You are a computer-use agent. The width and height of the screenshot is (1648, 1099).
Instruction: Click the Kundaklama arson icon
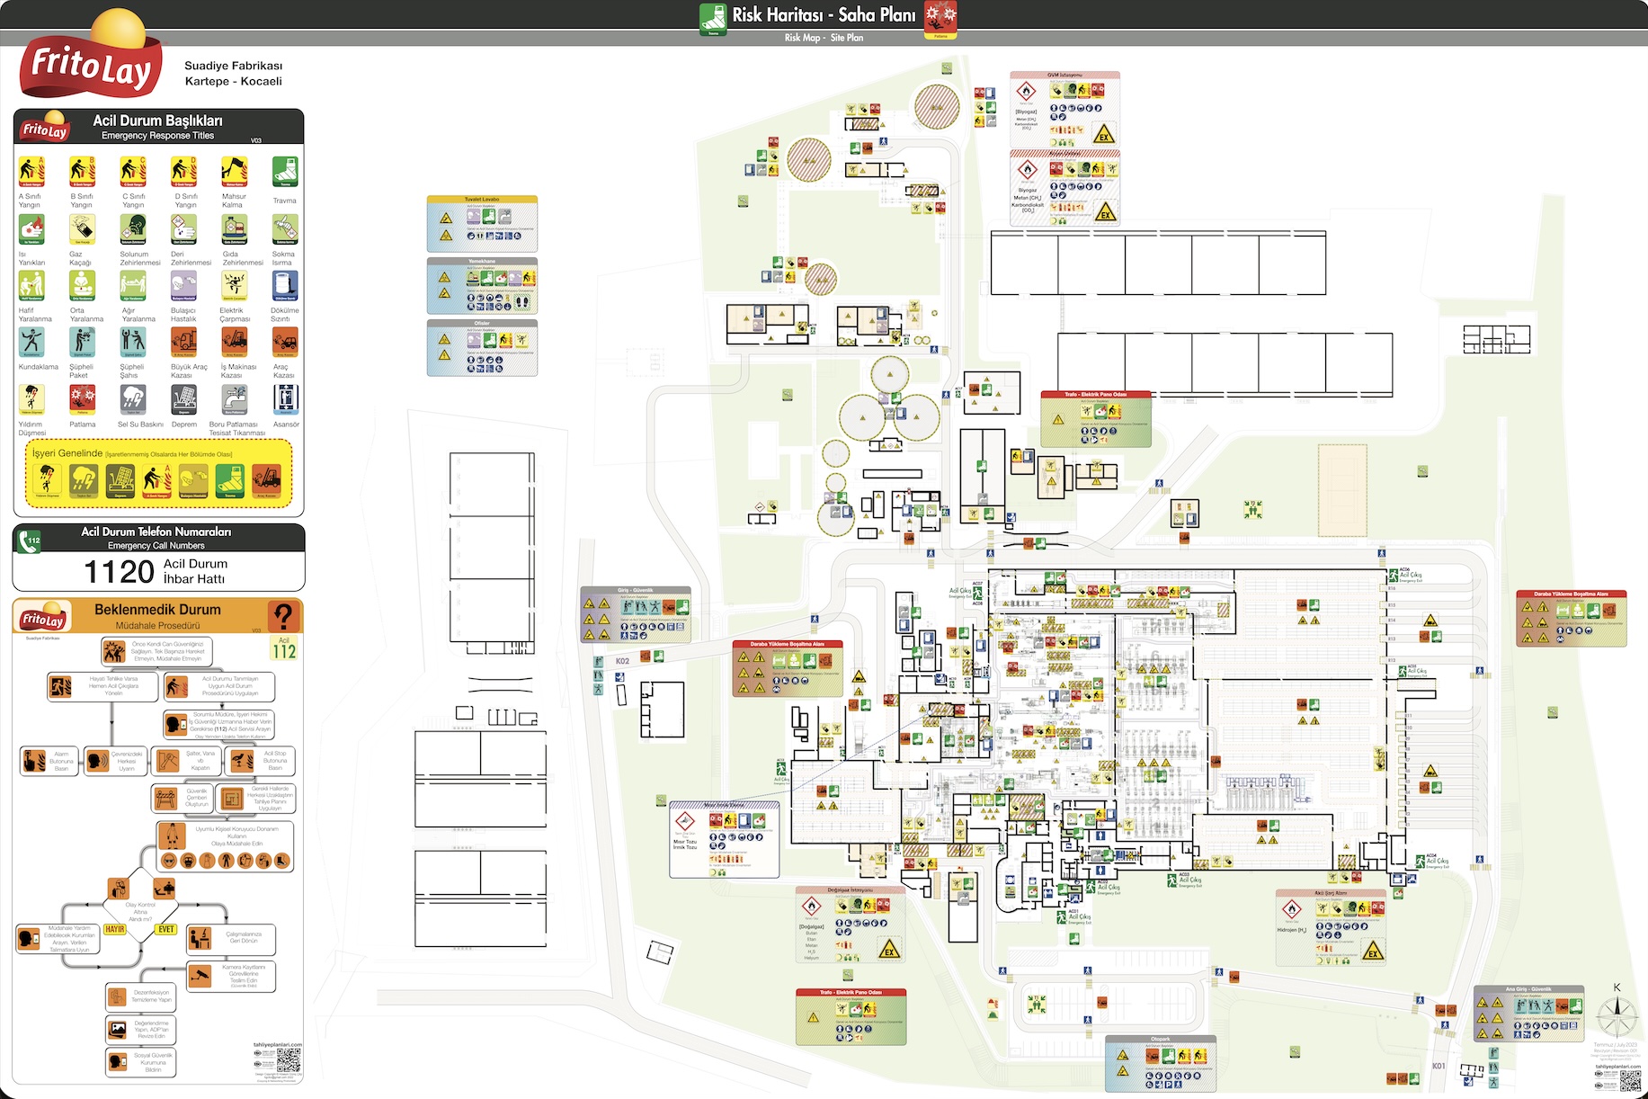coord(31,343)
